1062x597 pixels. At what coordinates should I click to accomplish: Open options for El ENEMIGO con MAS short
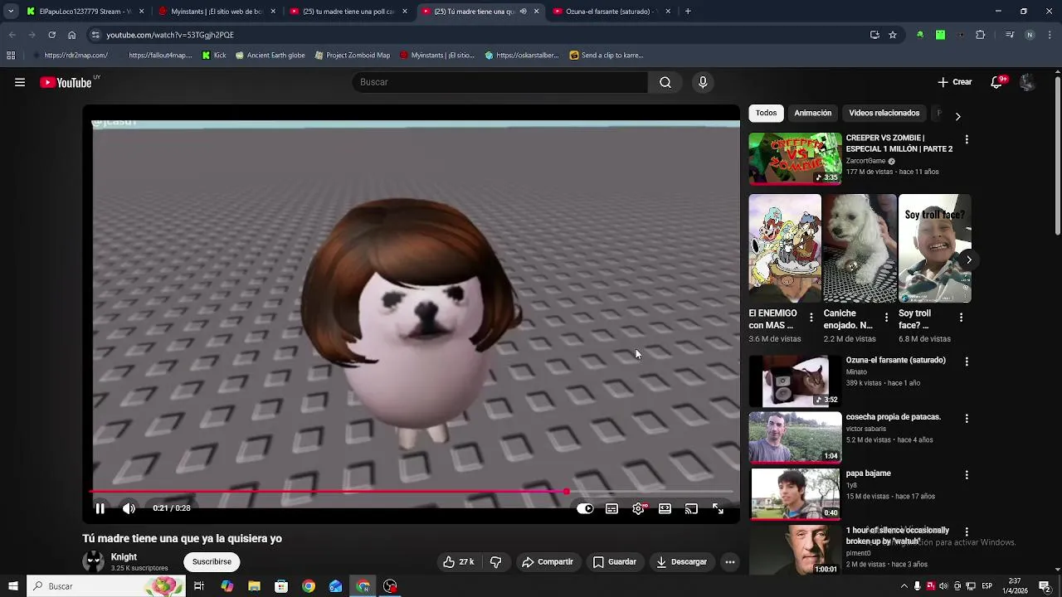(x=811, y=318)
